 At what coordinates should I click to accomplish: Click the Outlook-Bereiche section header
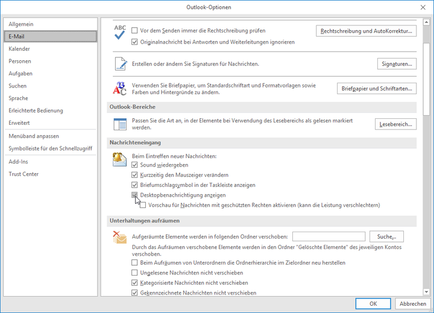(x=262, y=107)
